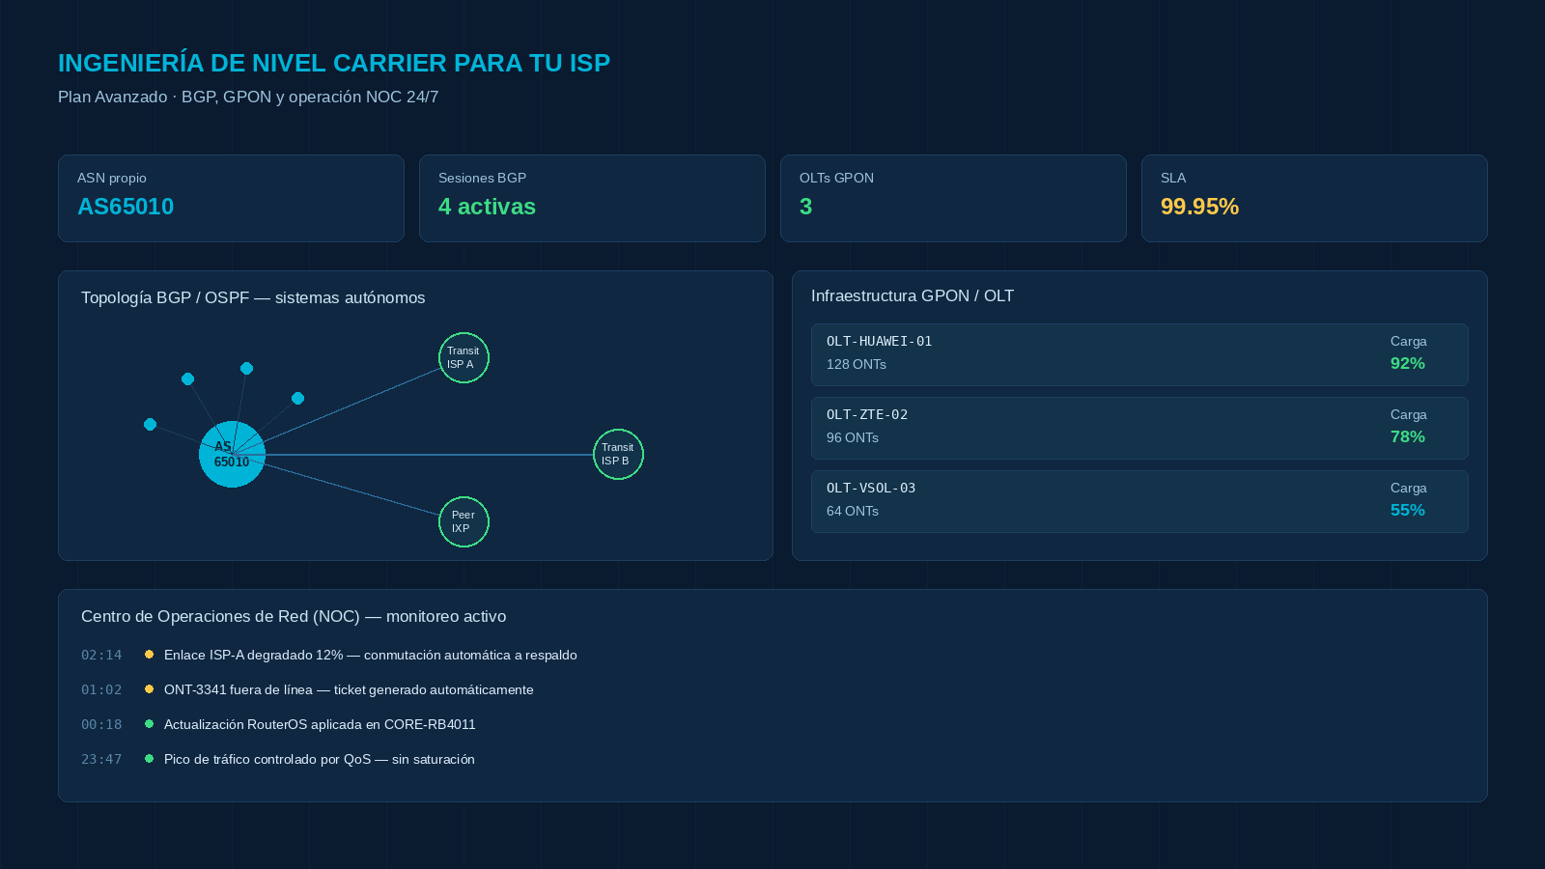The width and height of the screenshot is (1545, 869).
Task: Click the 'Topología BGP / OSPF' panel title
Action: (253, 297)
